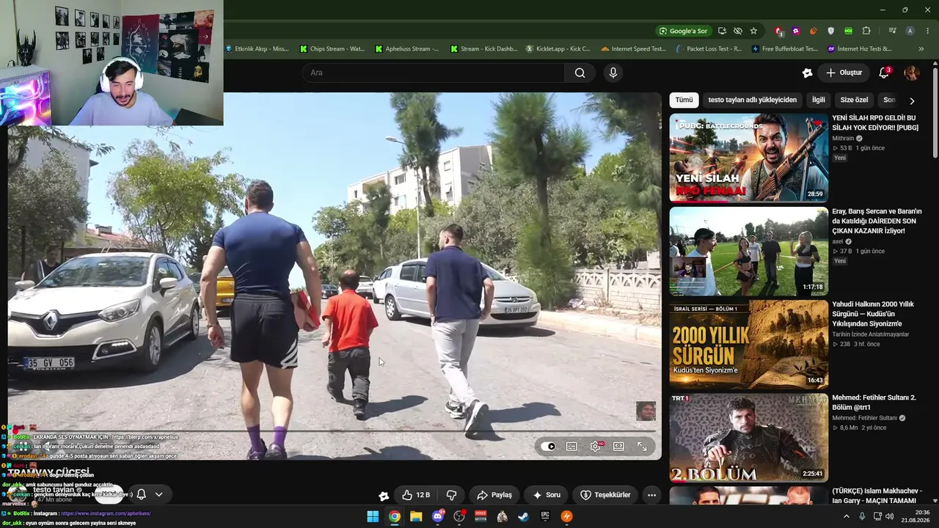Select the 'Tümü' filter chip
The image size is (939, 528).
[684, 100]
